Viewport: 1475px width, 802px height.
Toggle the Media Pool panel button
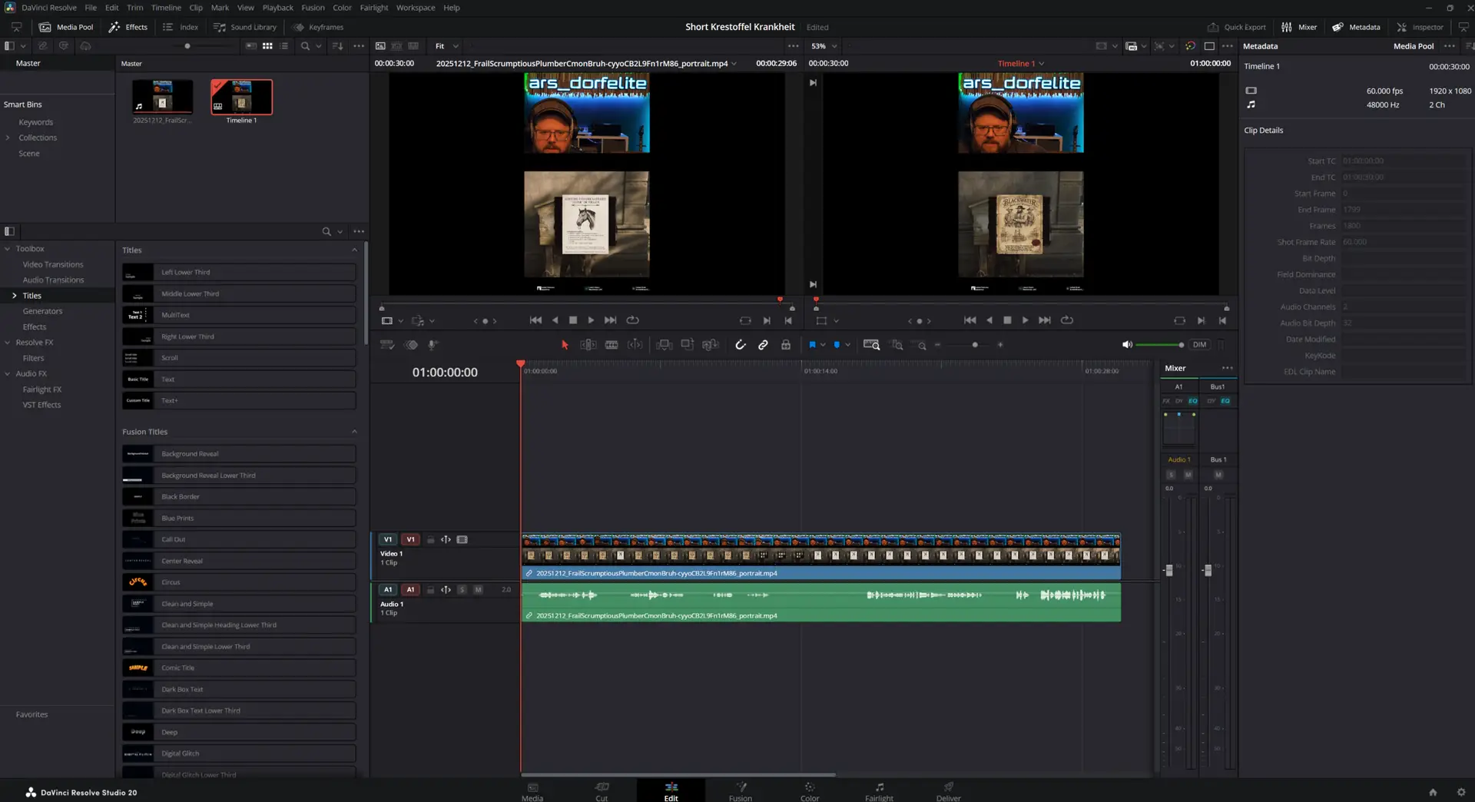coord(66,27)
